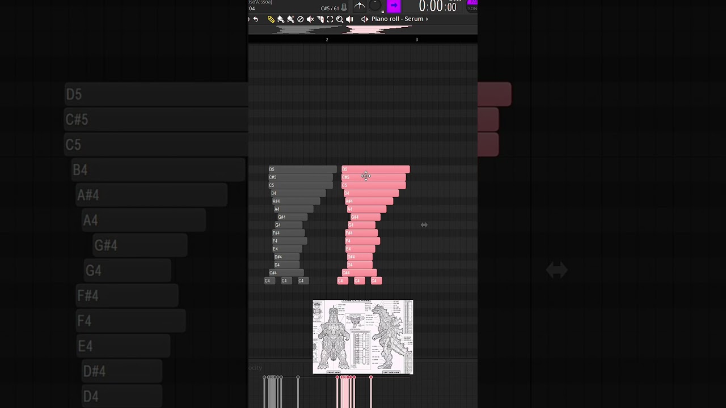The height and width of the screenshot is (408, 726).
Task: Select the Playback speaker tool
Action: click(349, 19)
